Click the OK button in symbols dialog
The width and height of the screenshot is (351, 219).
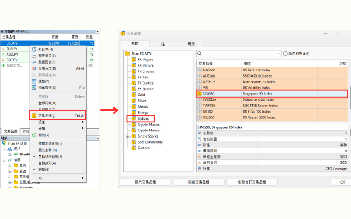343,182
